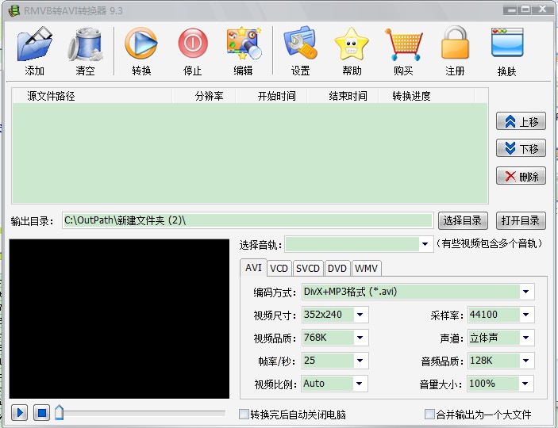Expand the 音量大小 100% dropdown
The image size is (558, 428).
[x=525, y=384]
